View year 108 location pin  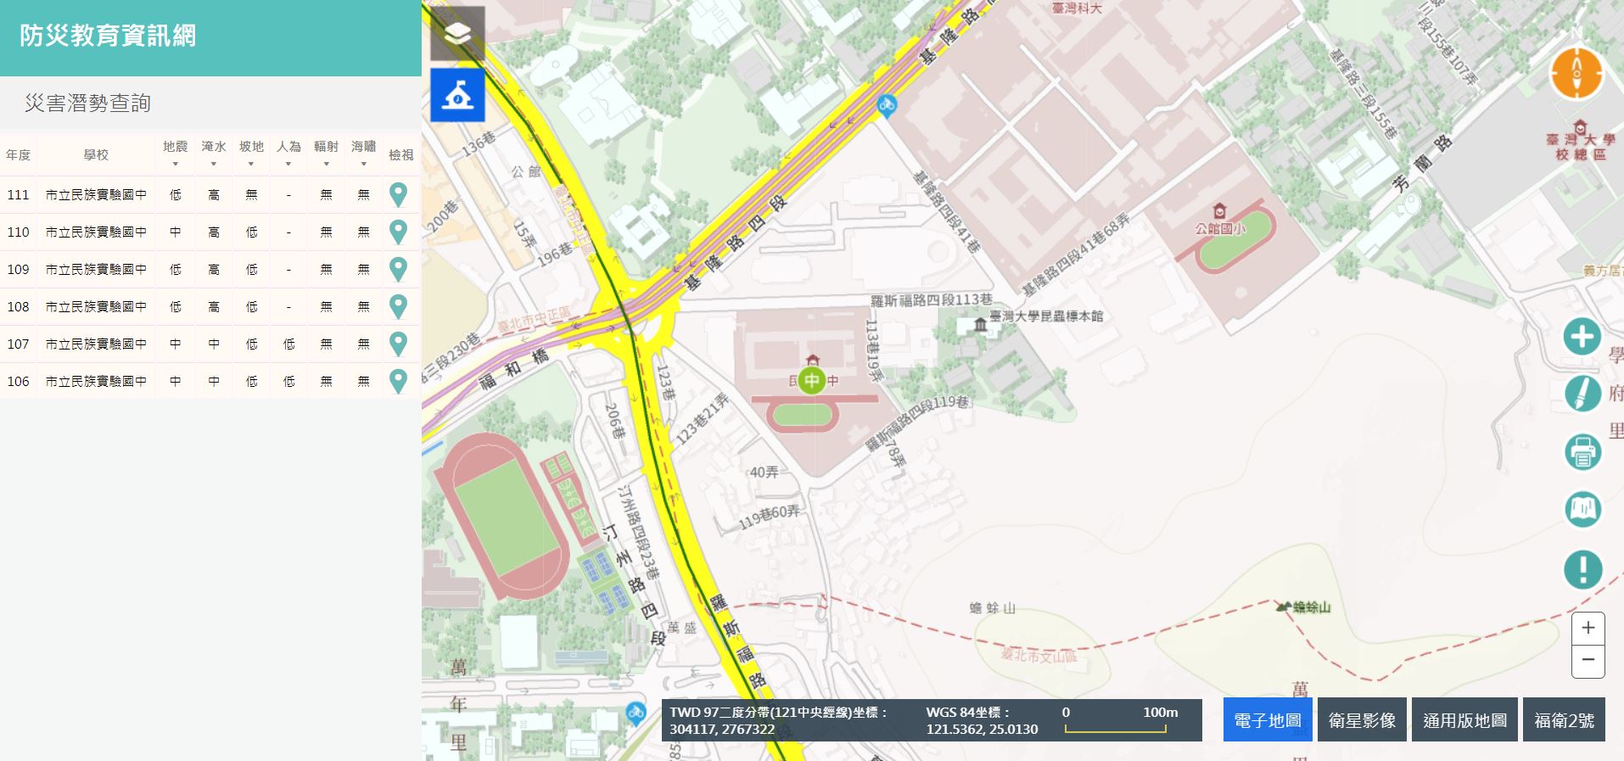[398, 306]
